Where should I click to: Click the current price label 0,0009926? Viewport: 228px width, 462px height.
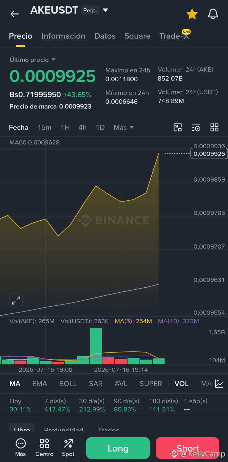(x=209, y=154)
